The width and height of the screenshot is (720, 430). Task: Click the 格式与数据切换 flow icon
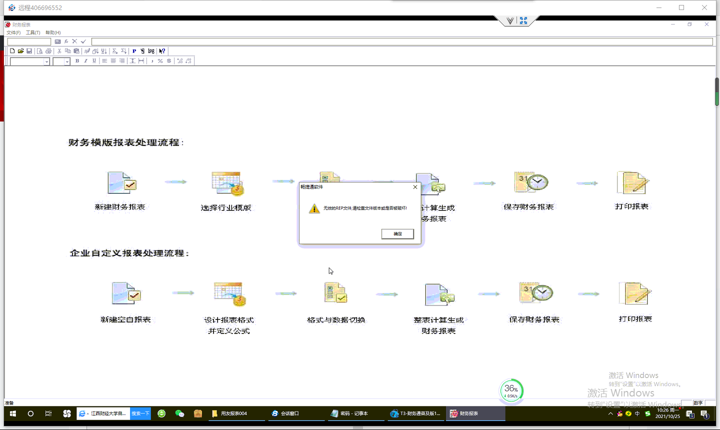[x=335, y=292]
